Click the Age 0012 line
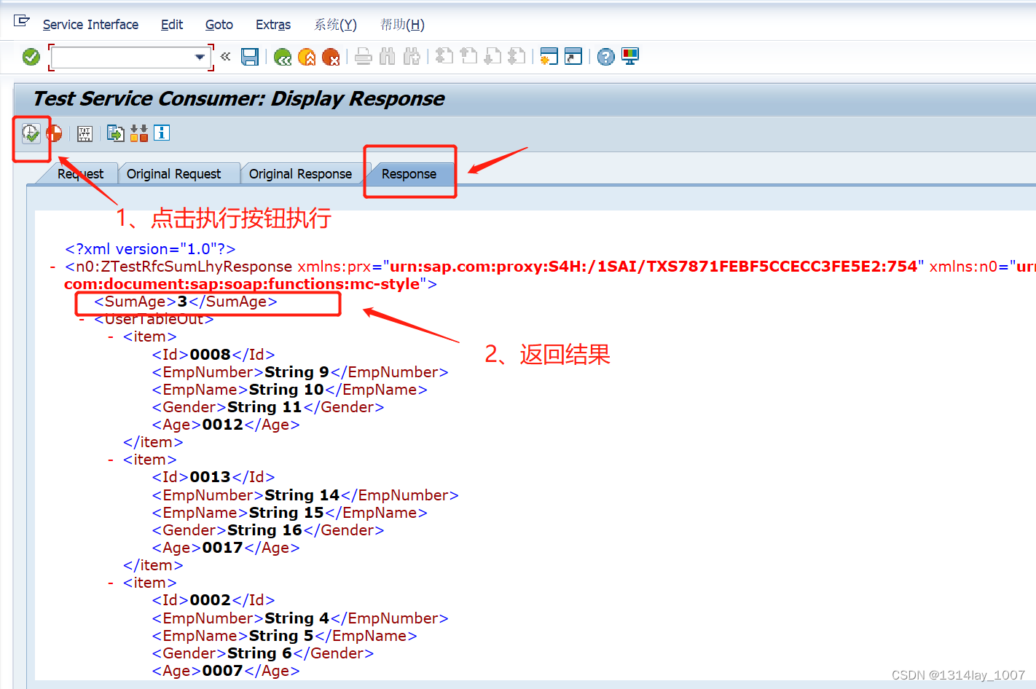Image resolution: width=1036 pixels, height=689 pixels. 226,425
